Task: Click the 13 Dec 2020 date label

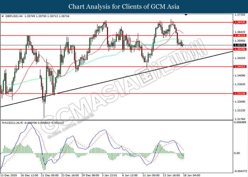Action: click(9, 175)
